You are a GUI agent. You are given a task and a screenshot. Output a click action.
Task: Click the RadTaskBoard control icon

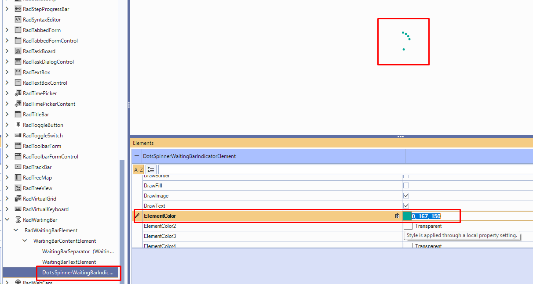[x=18, y=51]
